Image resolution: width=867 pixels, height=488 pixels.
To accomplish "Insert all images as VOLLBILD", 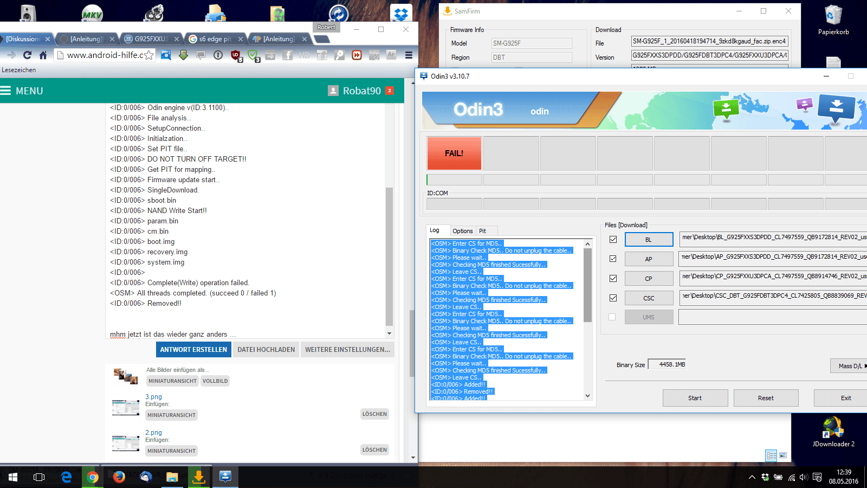I will [215, 381].
